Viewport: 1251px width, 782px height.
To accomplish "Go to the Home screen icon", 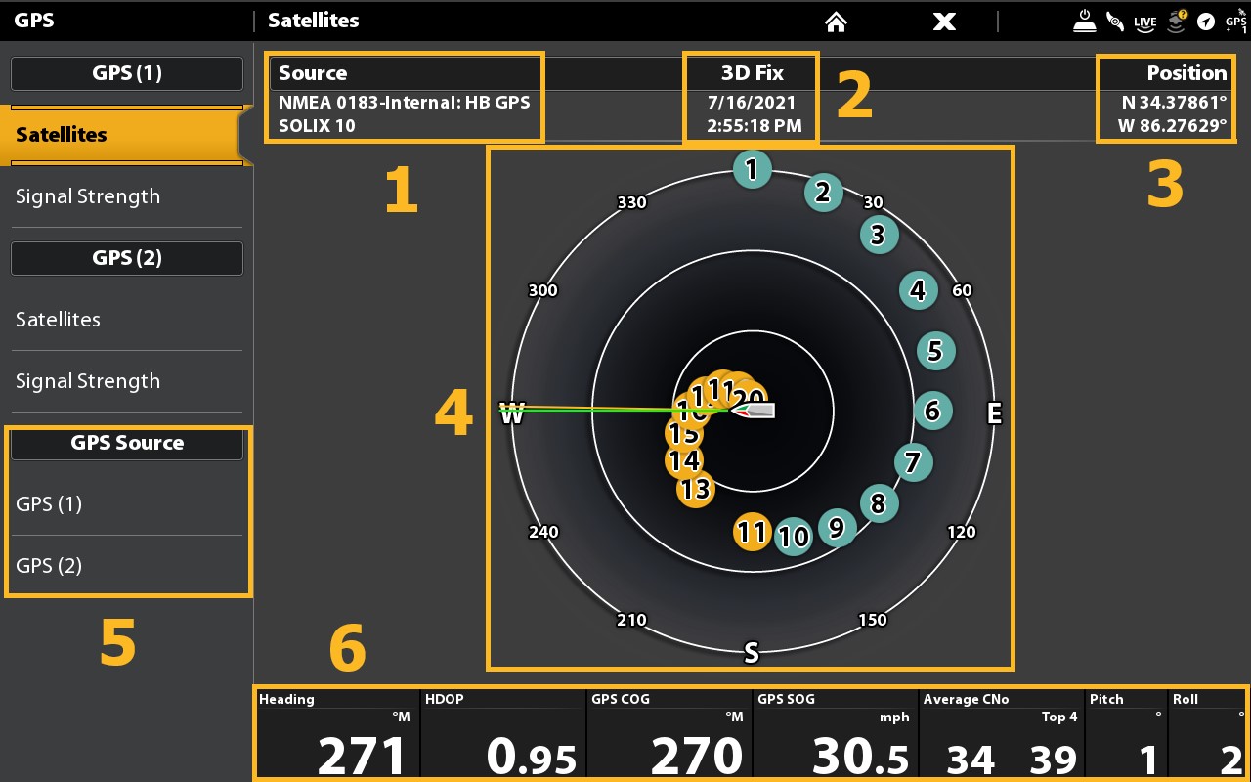I will (836, 21).
